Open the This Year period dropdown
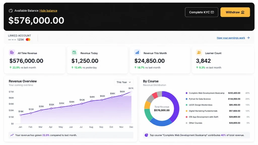This screenshot has width=258, height=145. [124, 82]
